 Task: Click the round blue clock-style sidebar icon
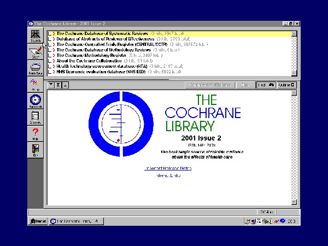tap(36, 101)
